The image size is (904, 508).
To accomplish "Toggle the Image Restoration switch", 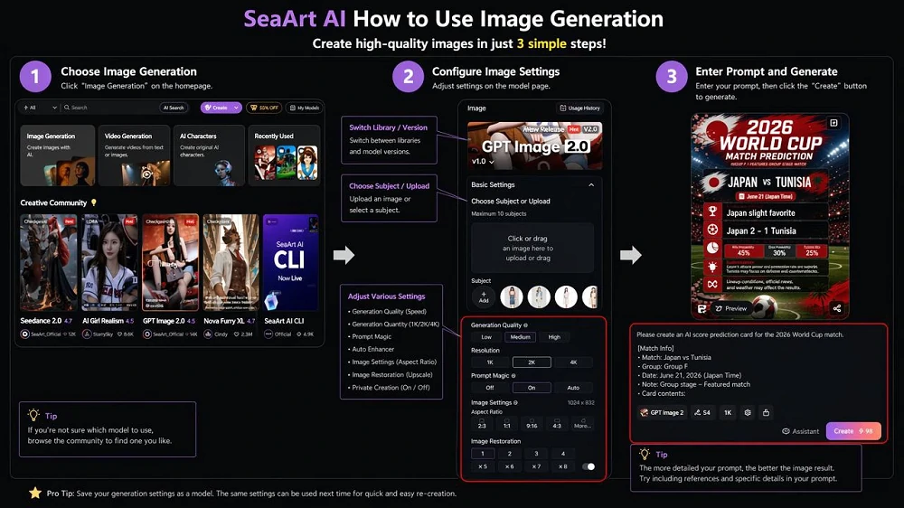I will [589, 466].
